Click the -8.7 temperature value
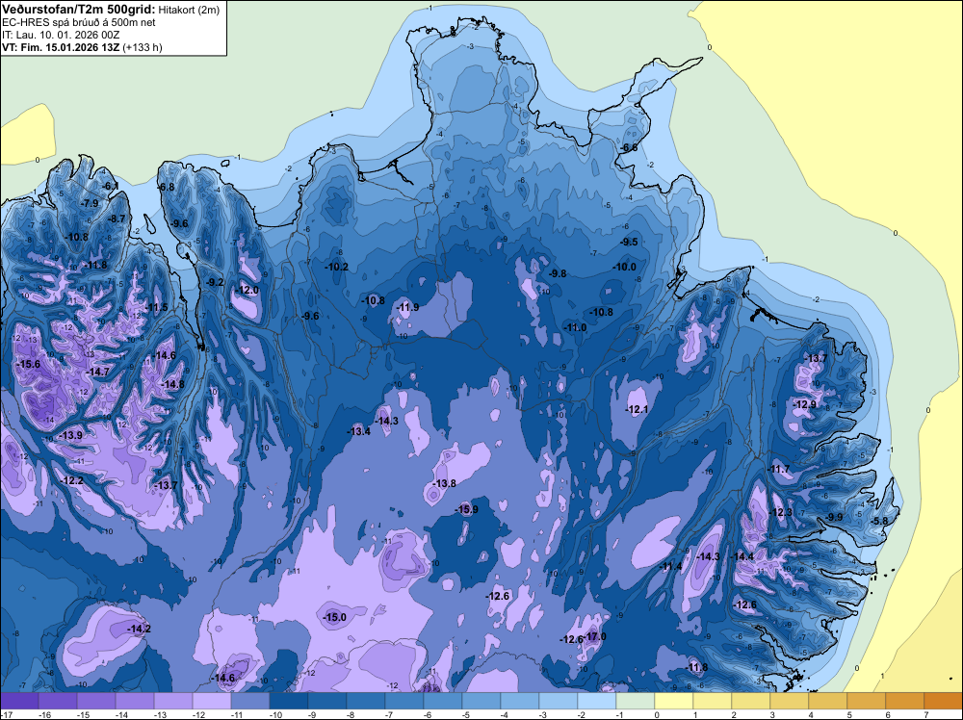963x720 pixels. 117,219
